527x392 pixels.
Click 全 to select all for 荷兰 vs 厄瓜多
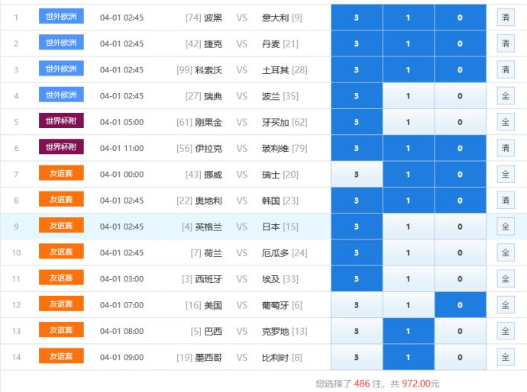505,252
